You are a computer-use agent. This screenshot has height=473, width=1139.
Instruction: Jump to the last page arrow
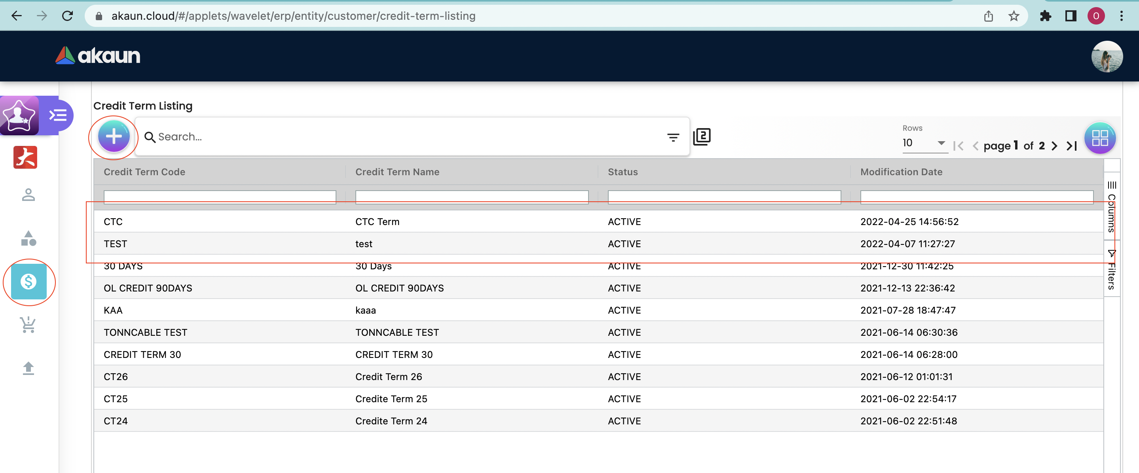click(1071, 146)
